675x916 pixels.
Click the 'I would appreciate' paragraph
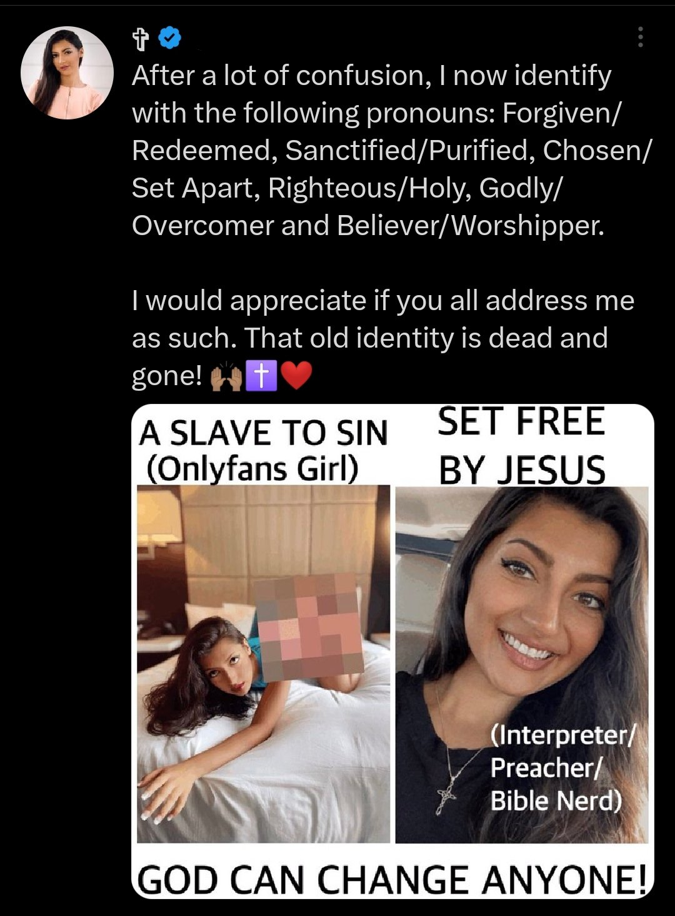coord(383,338)
